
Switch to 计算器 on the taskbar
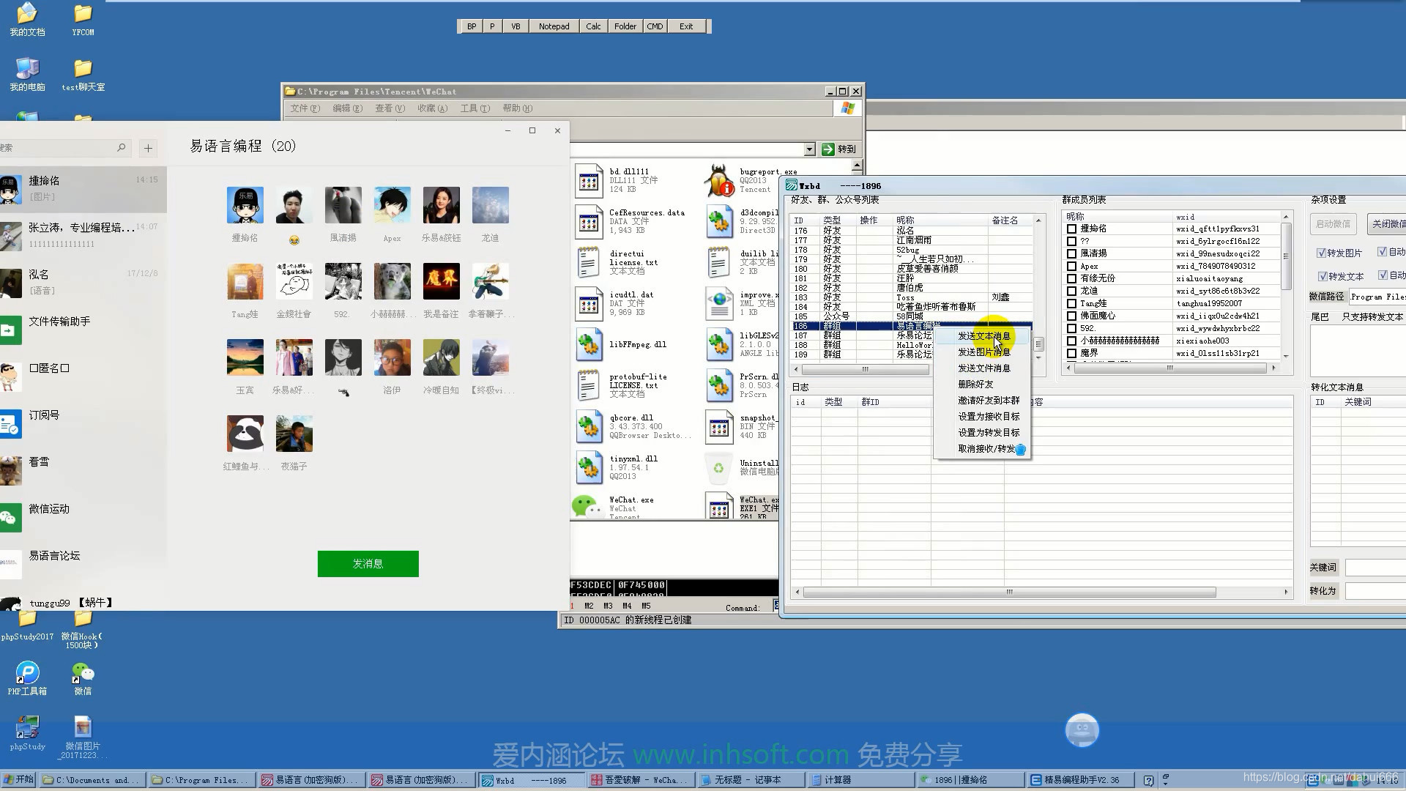pos(859,780)
